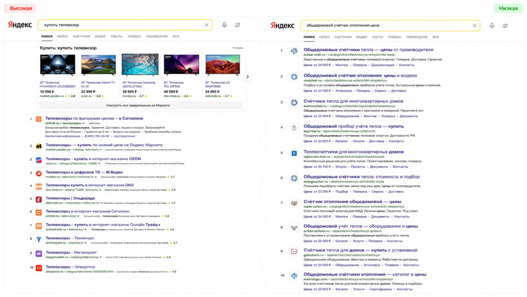The width and height of the screenshot is (527, 297).
Task: Open the 55" Samsung TV product thumbnail
Action: (x=140, y=64)
